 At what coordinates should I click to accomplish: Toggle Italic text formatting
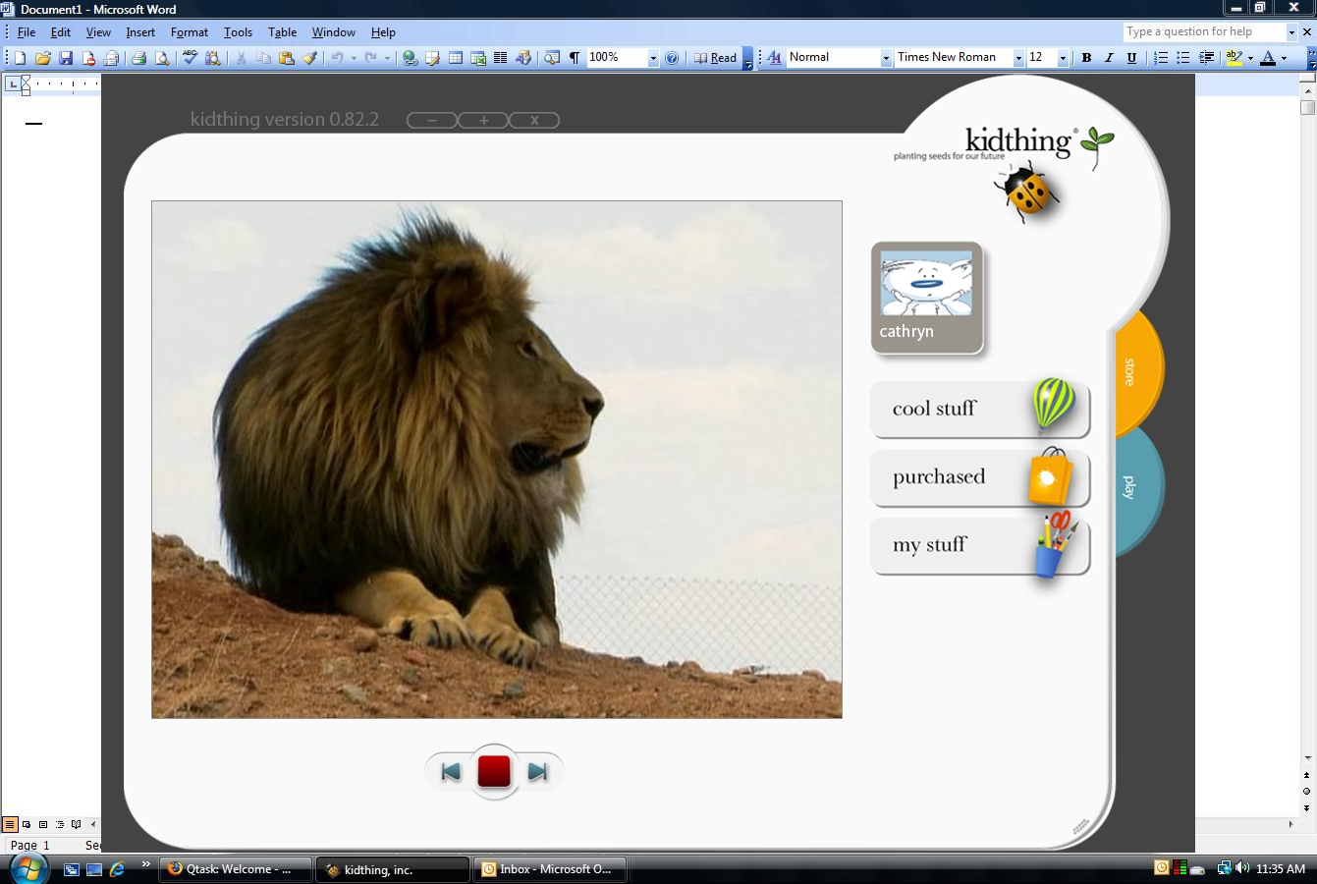coord(1109,58)
